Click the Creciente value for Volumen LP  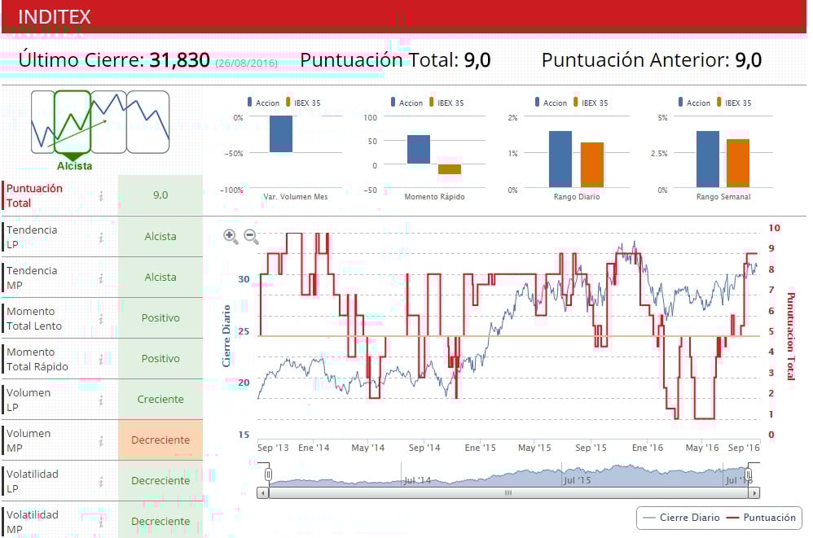coord(160,400)
